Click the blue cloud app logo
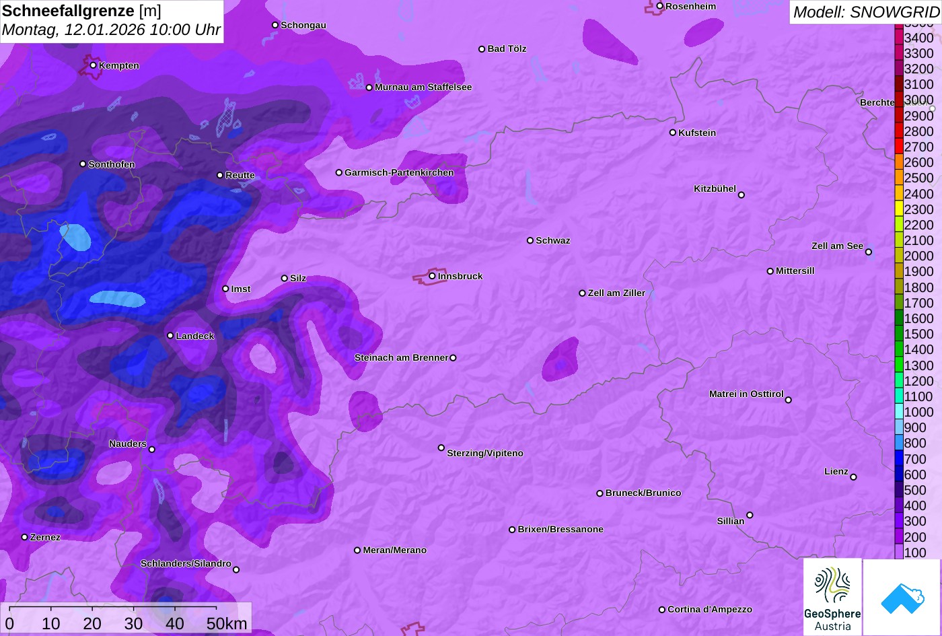 (x=902, y=597)
